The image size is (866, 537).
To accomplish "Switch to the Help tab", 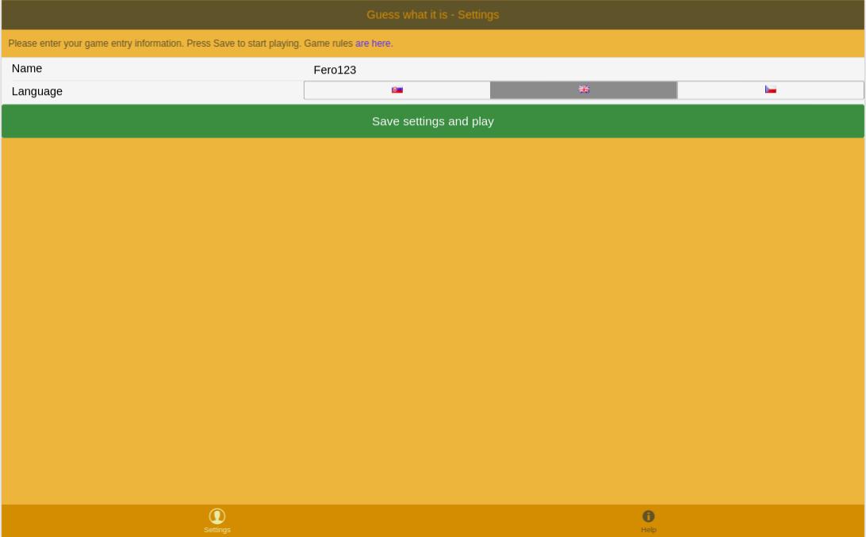I will (x=649, y=520).
